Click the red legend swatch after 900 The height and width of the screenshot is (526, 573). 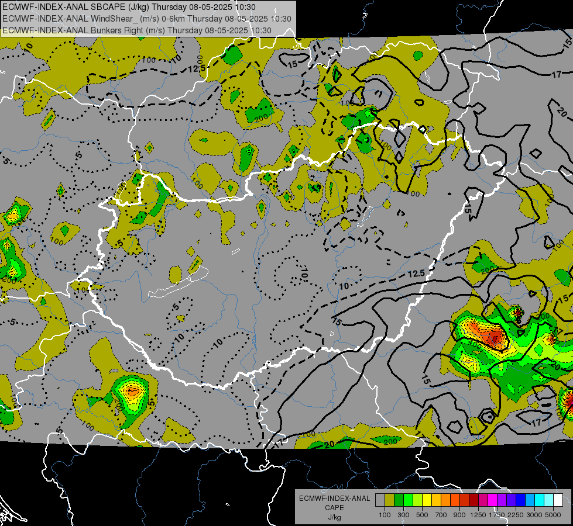(465, 500)
